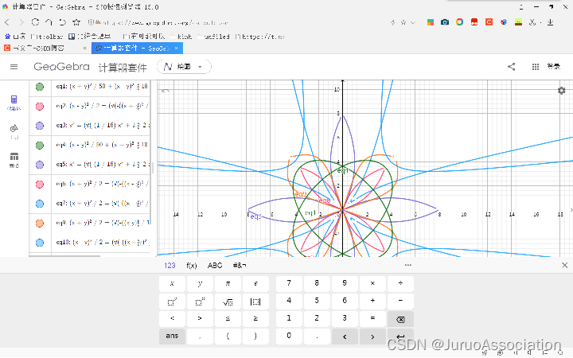The width and height of the screenshot is (573, 358).
Task: Open the graphing app type dropdown
Action: click(184, 67)
